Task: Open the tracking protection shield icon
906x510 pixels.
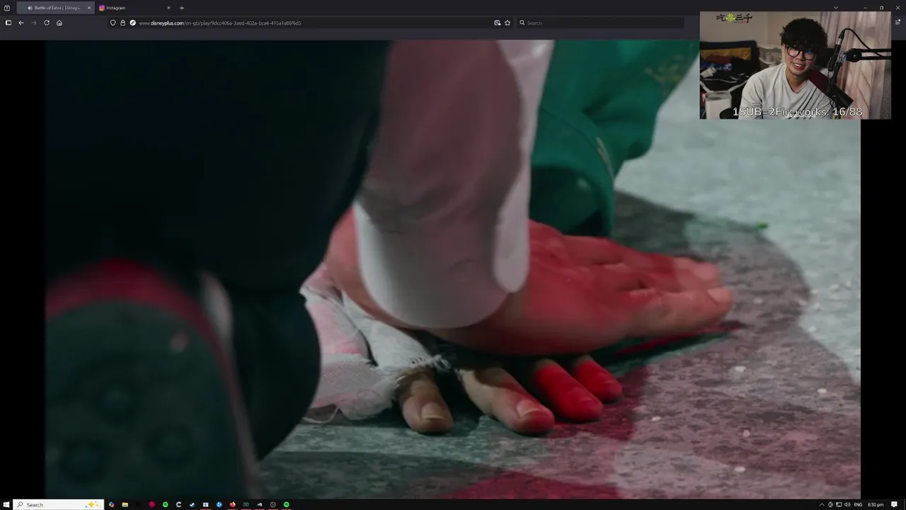Action: click(x=113, y=23)
